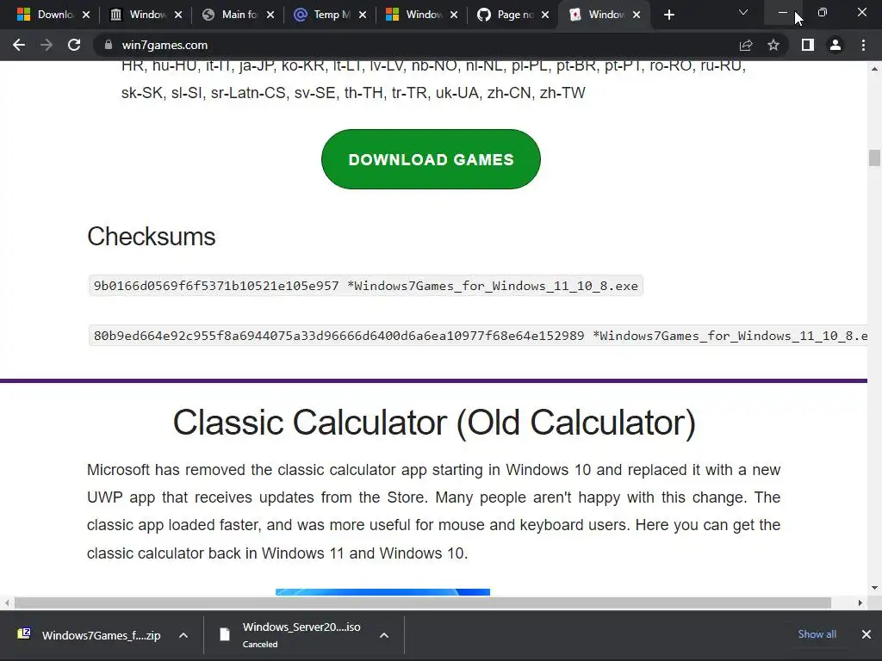This screenshot has height=661, width=882.
Task: Click the horizontal scrollbar thumb
Action: point(423,602)
